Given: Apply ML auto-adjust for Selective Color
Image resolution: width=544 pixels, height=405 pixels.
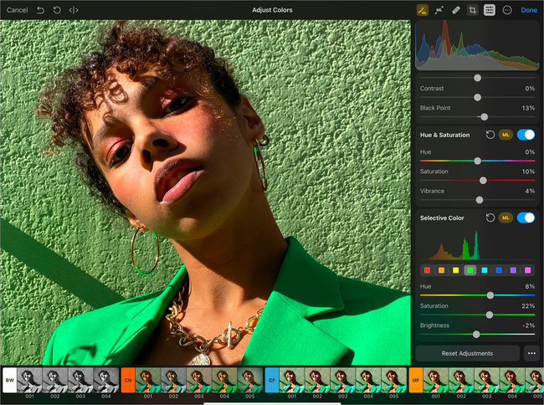Looking at the screenshot, I should click(x=506, y=218).
